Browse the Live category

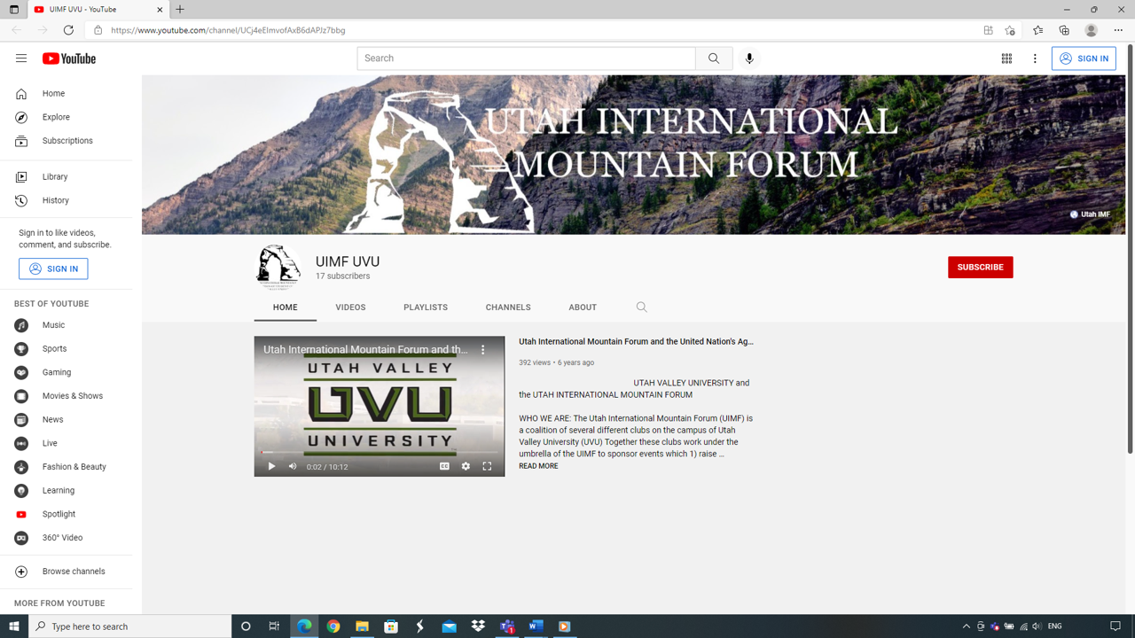[67, 443]
